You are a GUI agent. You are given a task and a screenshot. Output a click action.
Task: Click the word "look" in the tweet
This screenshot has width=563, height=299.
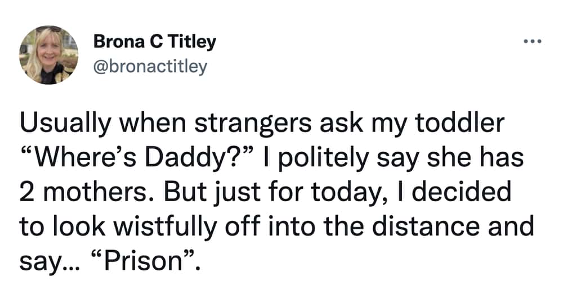pos(80,226)
